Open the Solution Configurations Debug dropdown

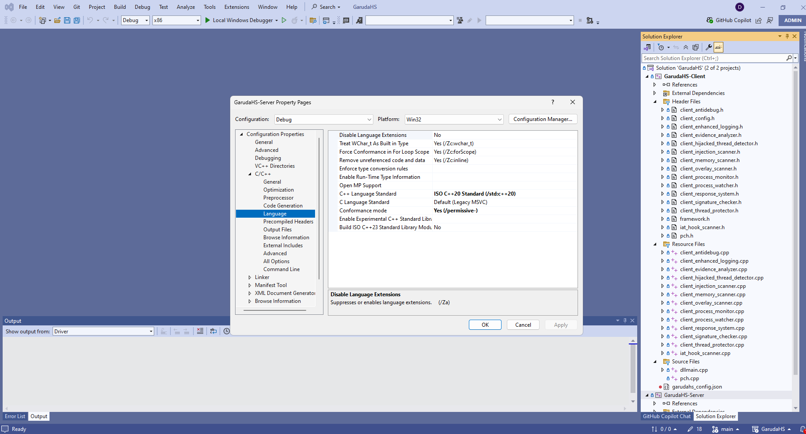[135, 20]
